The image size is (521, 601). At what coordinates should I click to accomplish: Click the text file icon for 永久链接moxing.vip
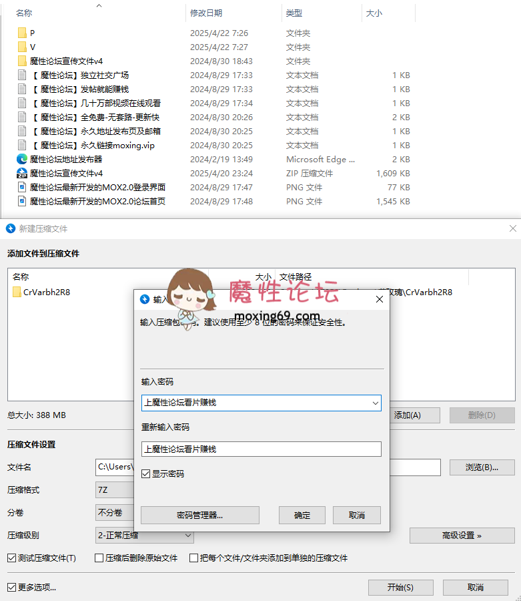click(22, 146)
